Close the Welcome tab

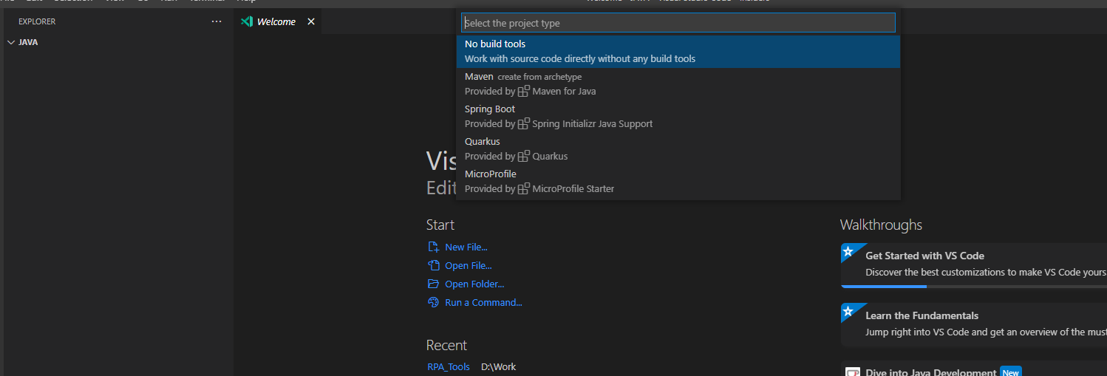click(311, 21)
